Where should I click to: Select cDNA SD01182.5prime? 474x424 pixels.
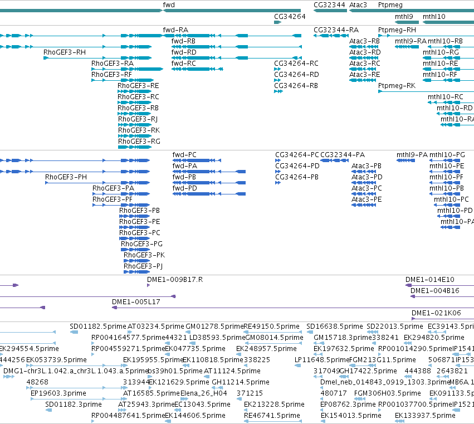click(74, 333)
